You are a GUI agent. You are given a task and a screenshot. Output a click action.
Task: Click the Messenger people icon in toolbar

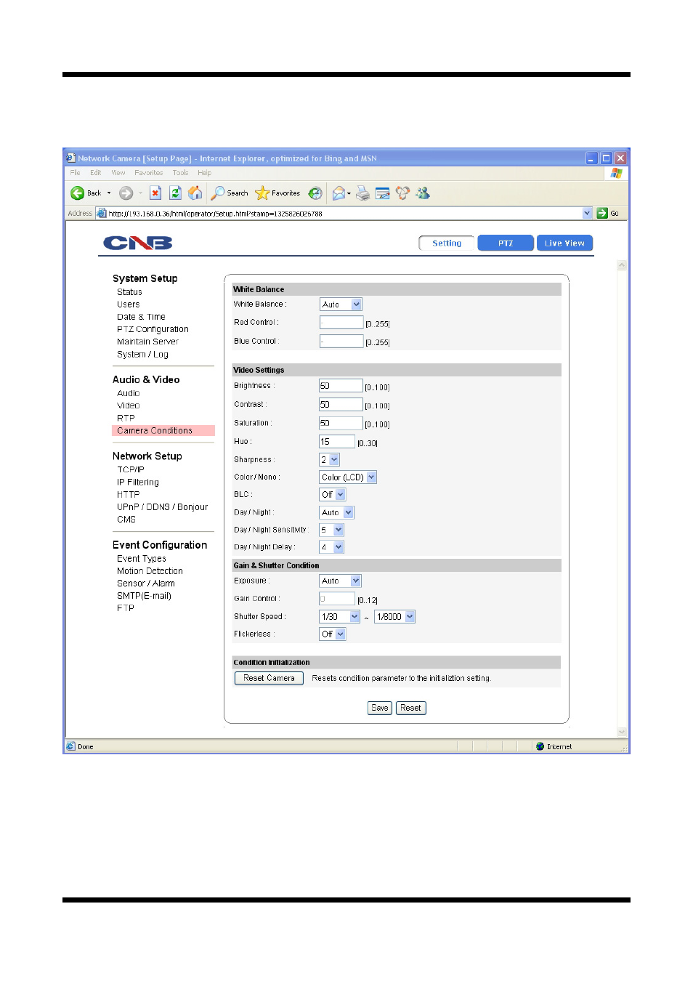pyautogui.click(x=423, y=193)
